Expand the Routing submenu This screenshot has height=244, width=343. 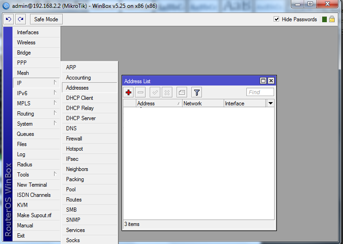pos(55,113)
